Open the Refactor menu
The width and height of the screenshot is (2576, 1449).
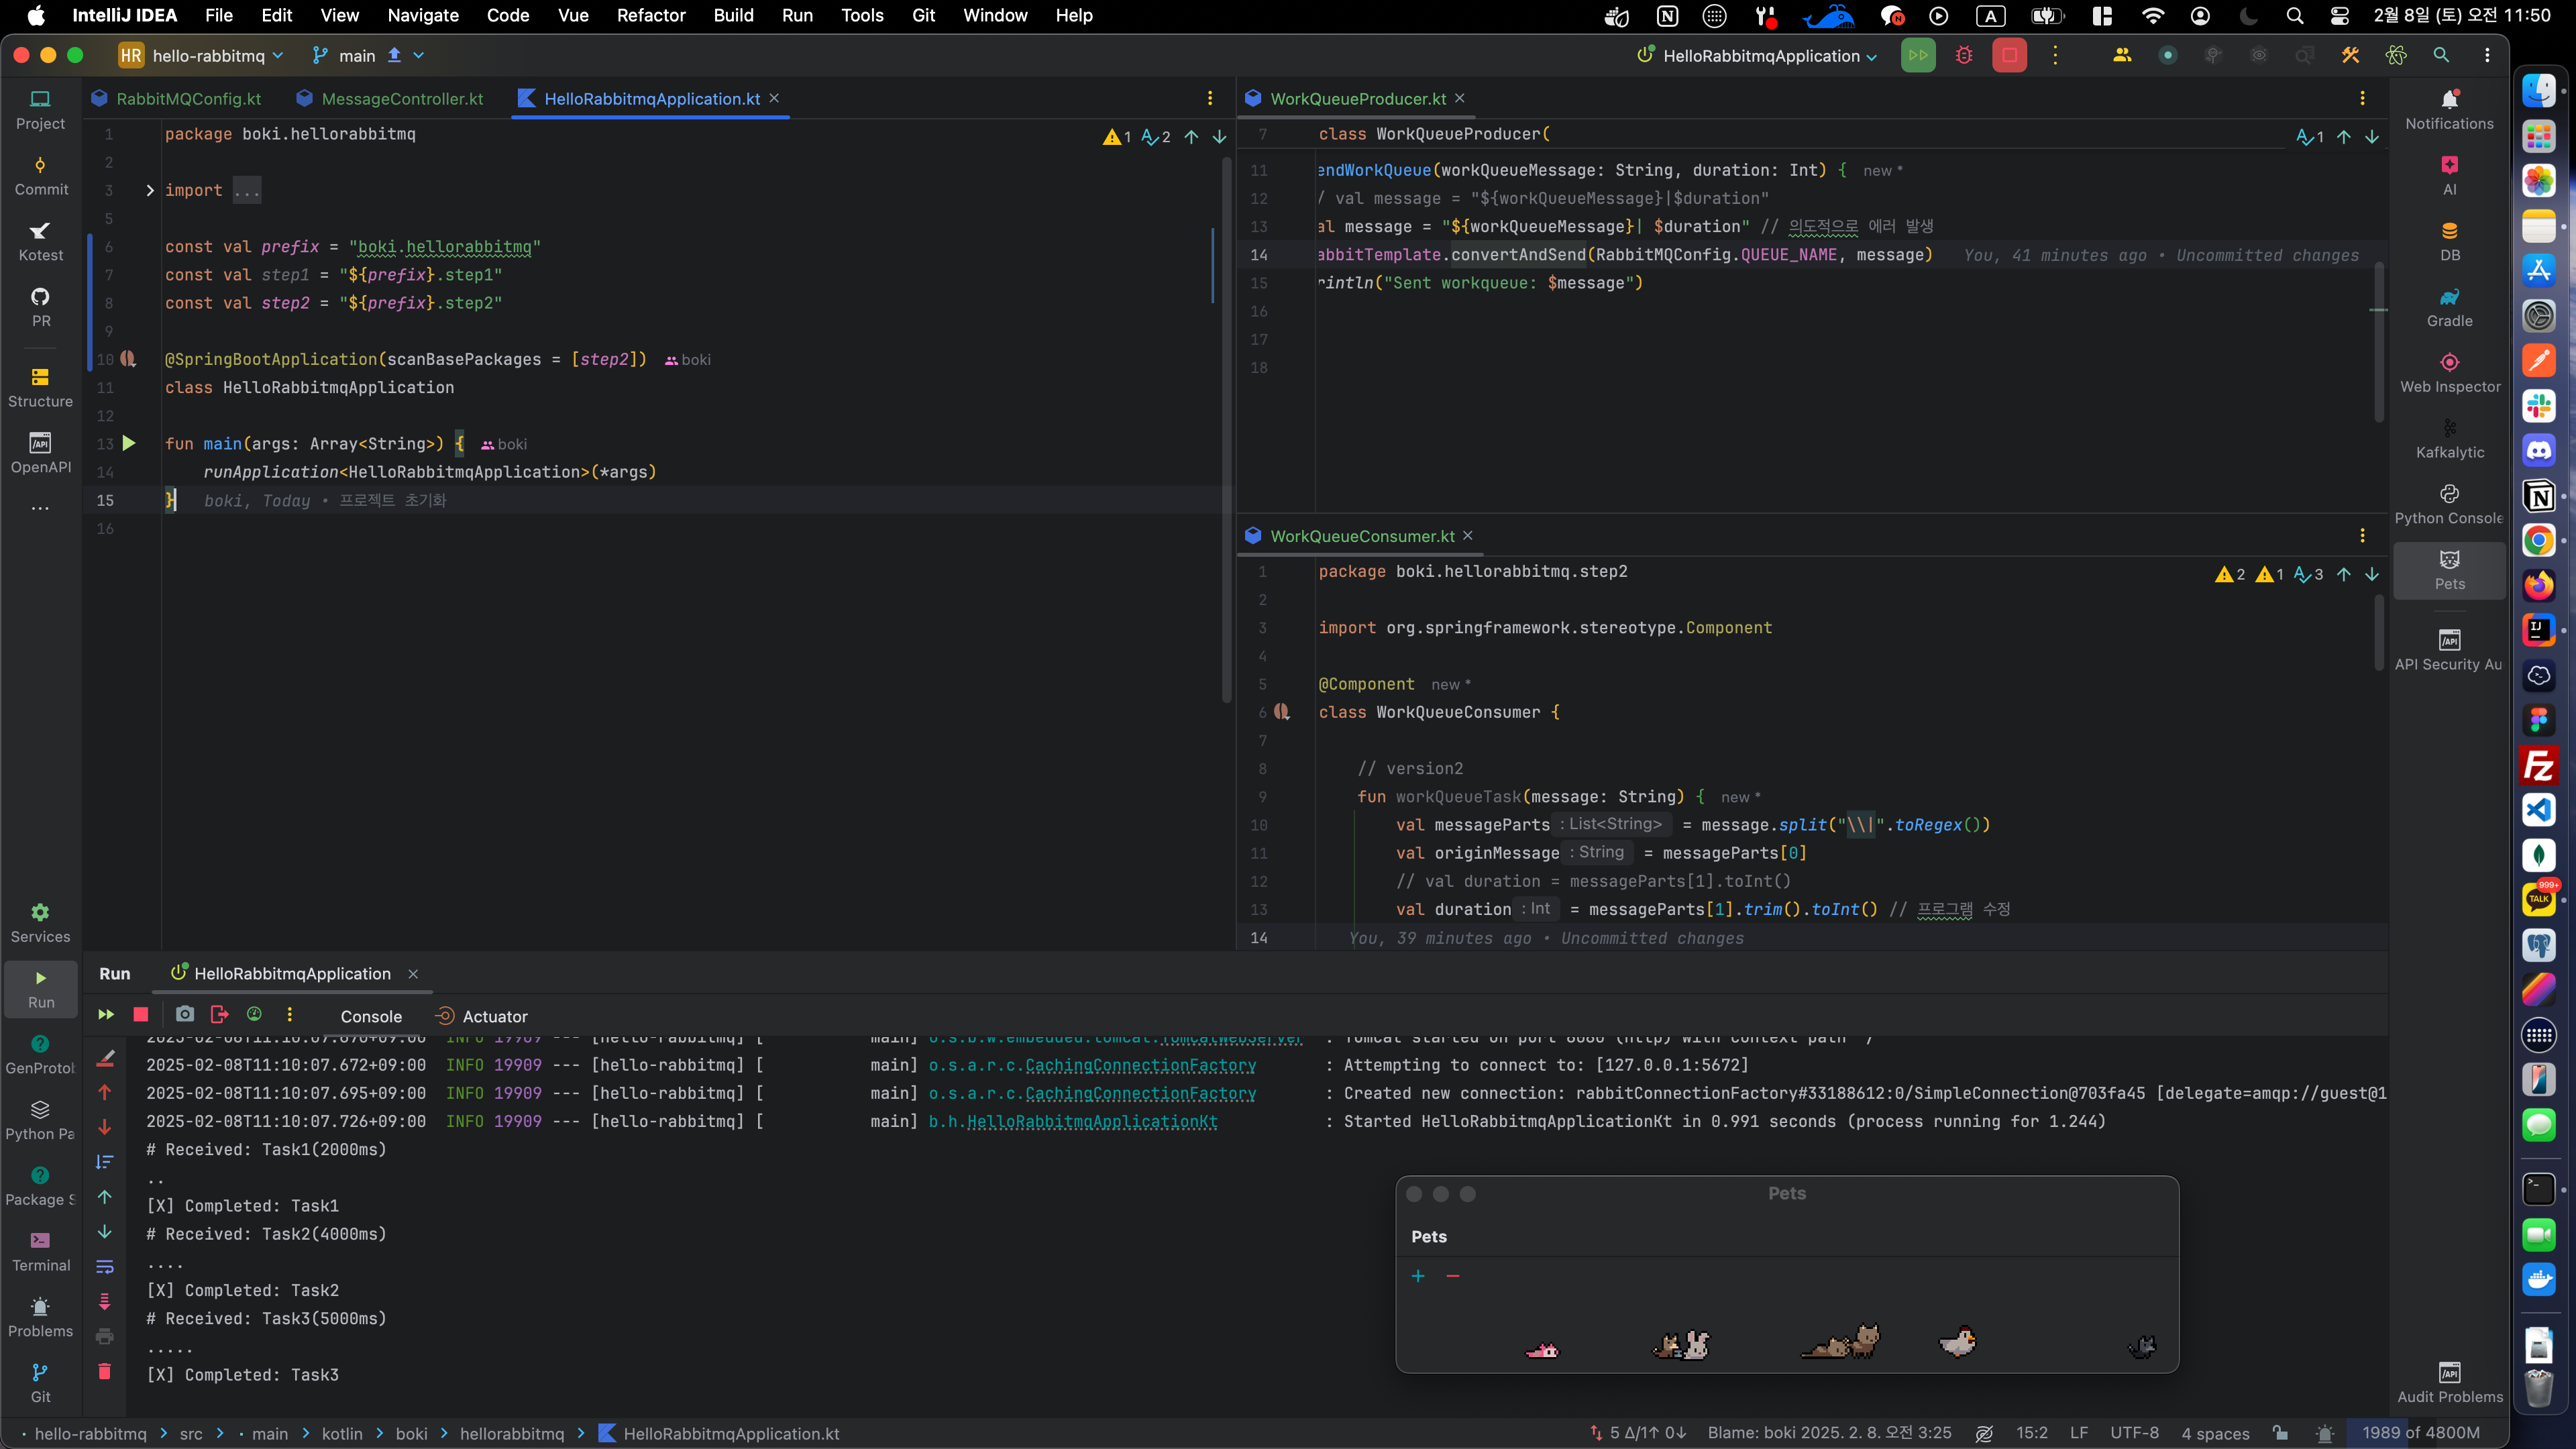651,15
